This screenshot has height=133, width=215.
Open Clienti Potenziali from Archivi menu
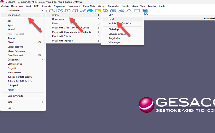(x=16, y=51)
